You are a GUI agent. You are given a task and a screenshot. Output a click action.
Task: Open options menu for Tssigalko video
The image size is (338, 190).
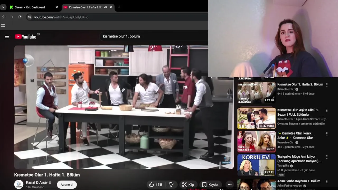[327, 157]
